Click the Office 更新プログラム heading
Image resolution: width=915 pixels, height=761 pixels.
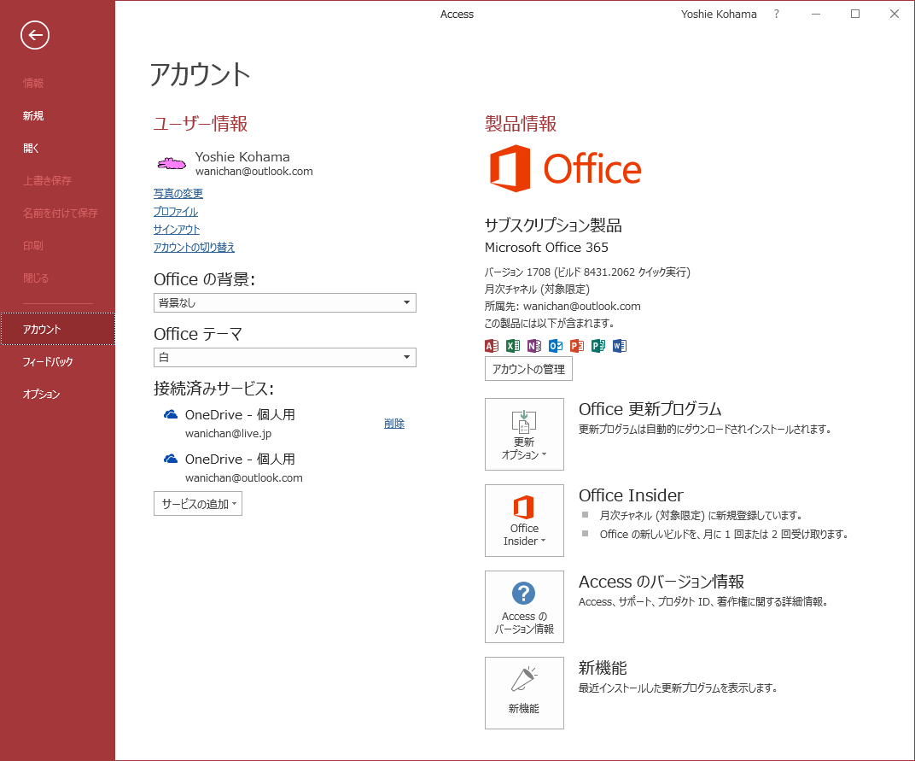click(650, 409)
